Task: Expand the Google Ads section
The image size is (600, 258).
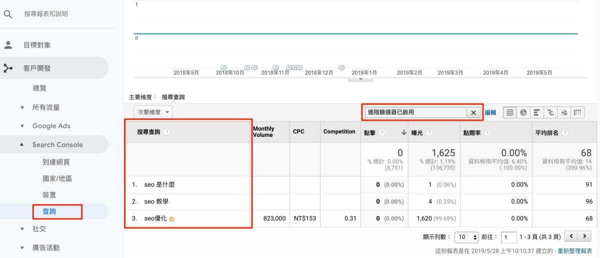Action: 22,126
